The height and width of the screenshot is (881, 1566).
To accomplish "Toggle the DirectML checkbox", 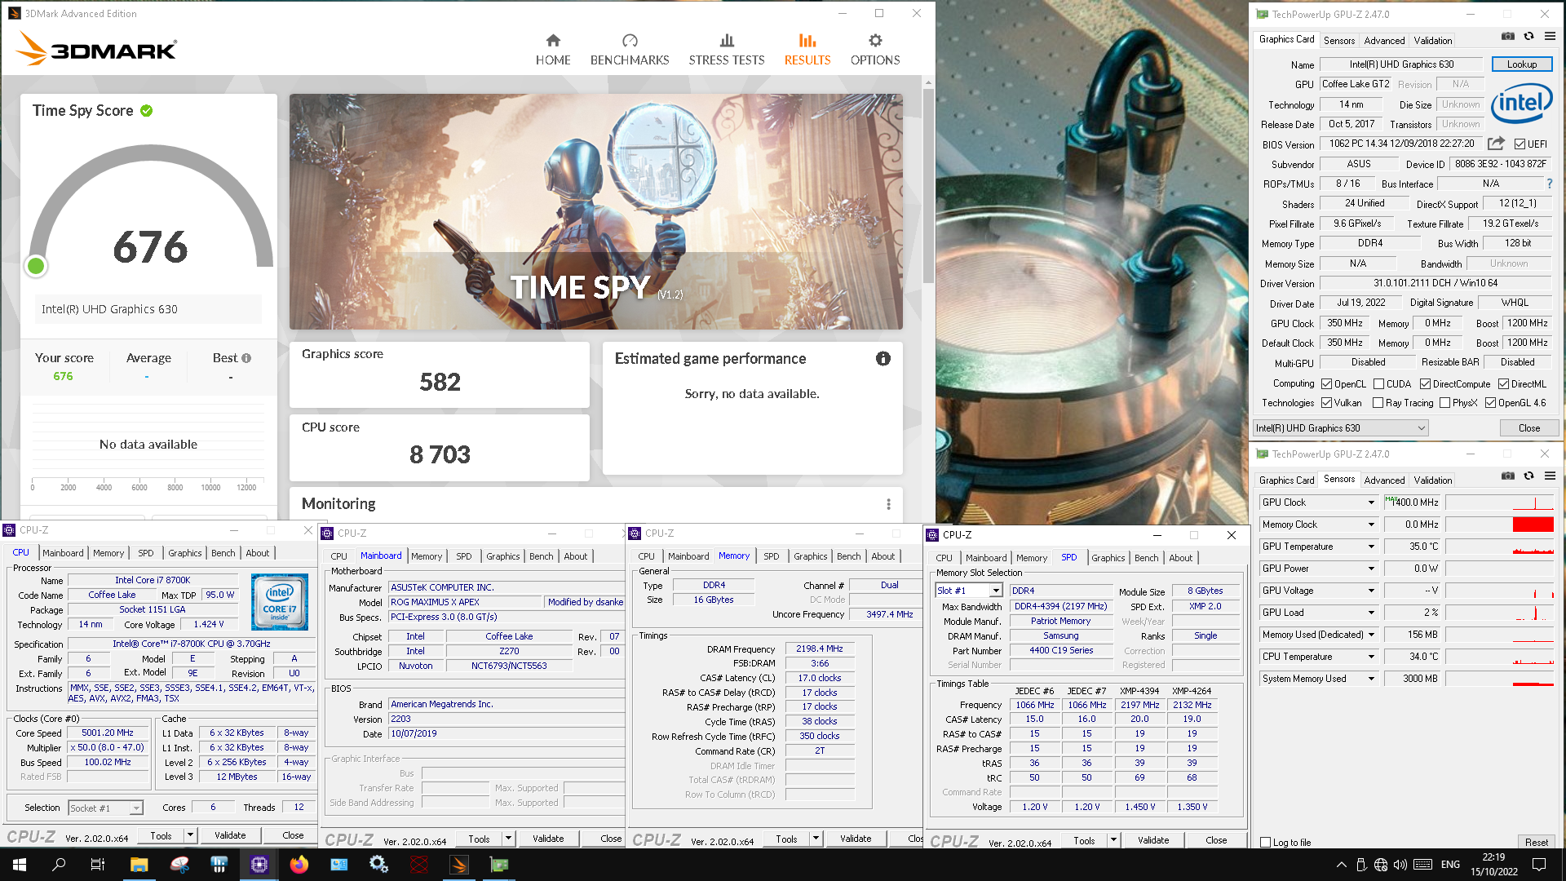I will (x=1503, y=384).
